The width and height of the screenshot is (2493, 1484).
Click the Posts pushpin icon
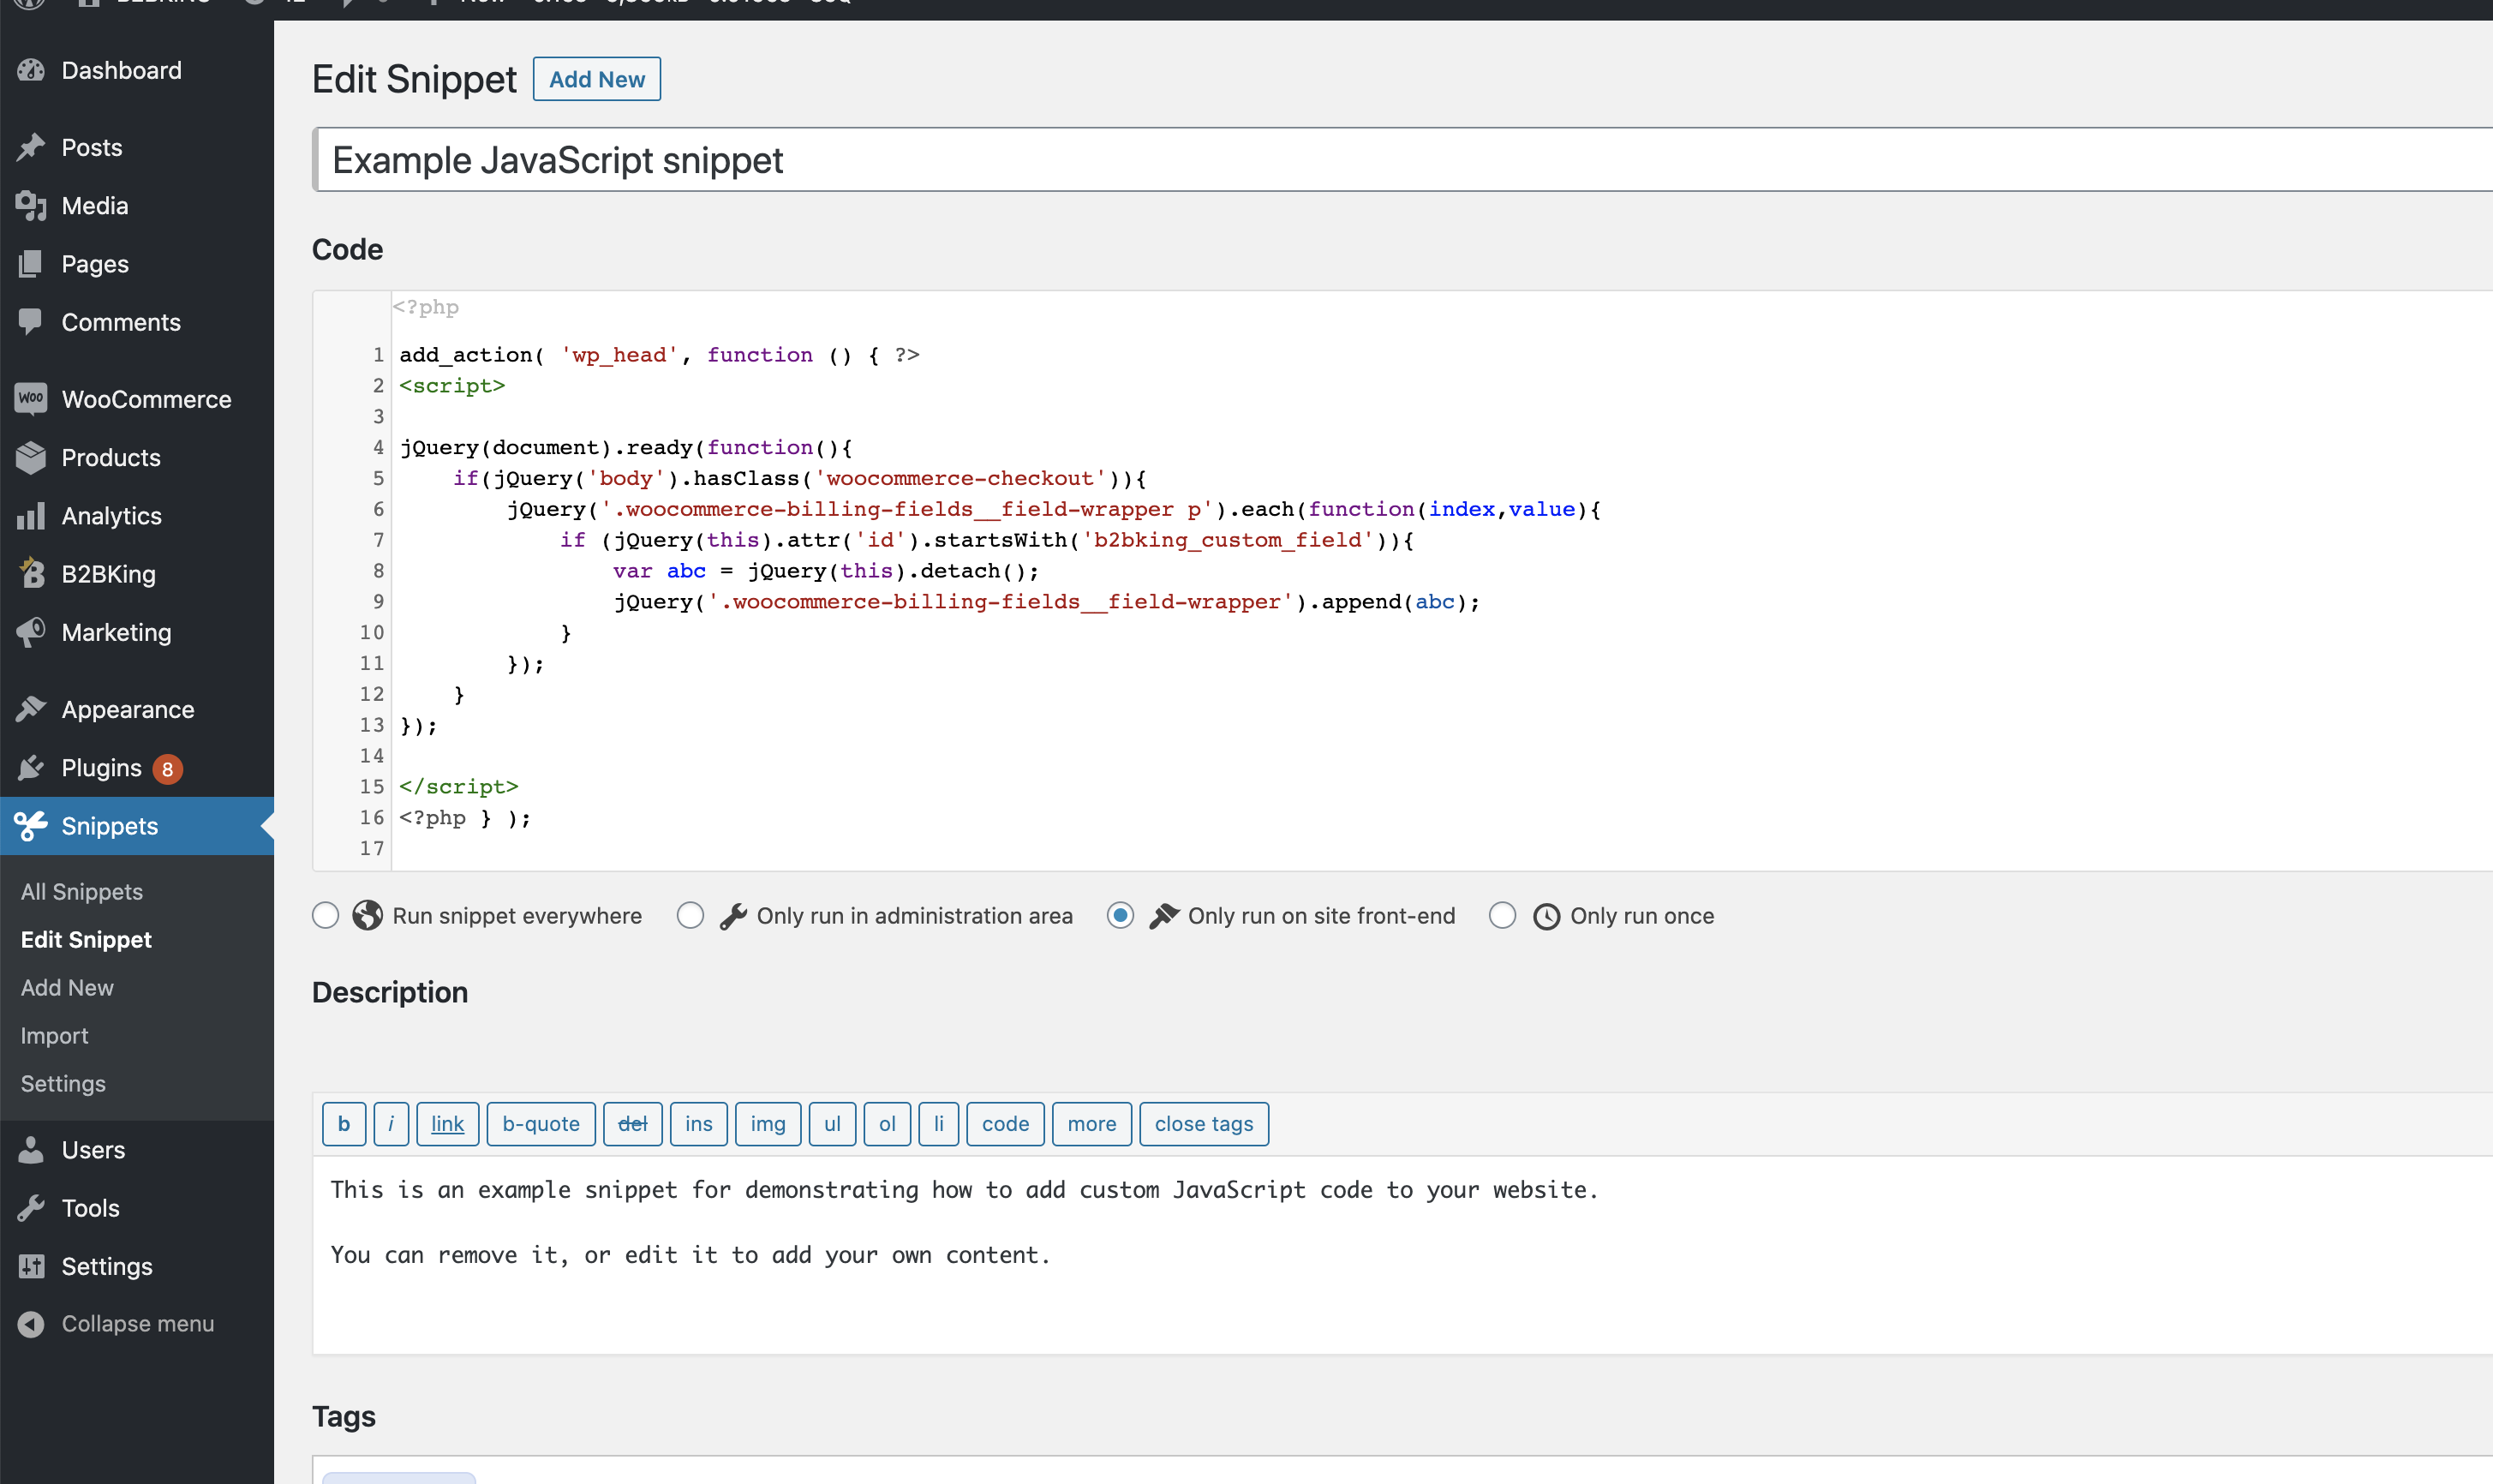click(31, 147)
